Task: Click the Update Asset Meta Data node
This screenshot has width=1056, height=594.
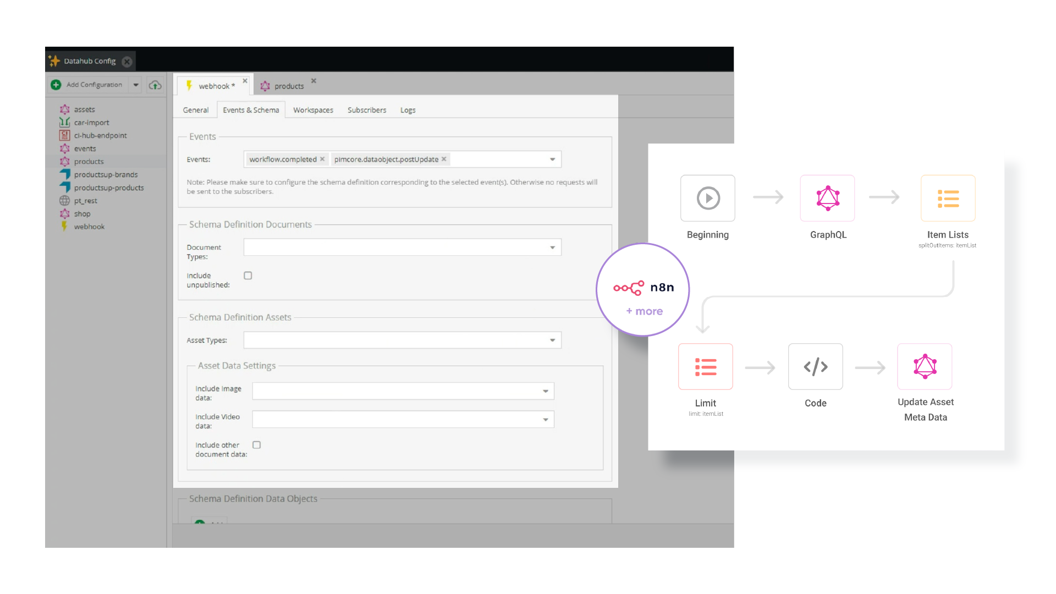Action: [x=925, y=367]
